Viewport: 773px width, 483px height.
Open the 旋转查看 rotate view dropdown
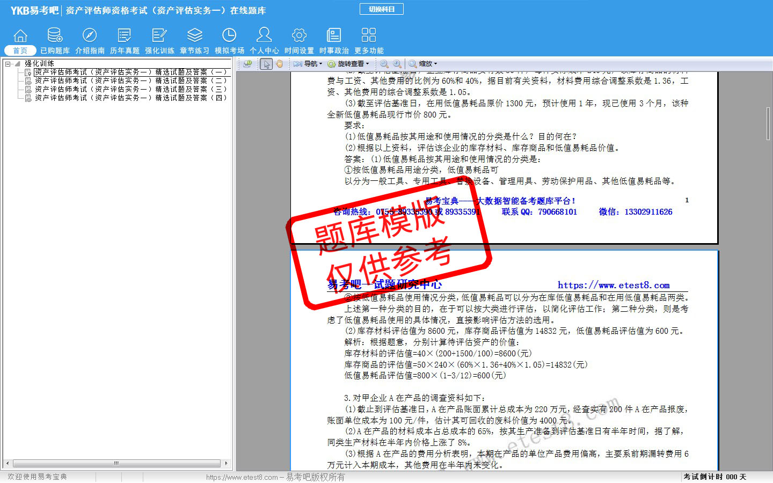click(x=349, y=64)
